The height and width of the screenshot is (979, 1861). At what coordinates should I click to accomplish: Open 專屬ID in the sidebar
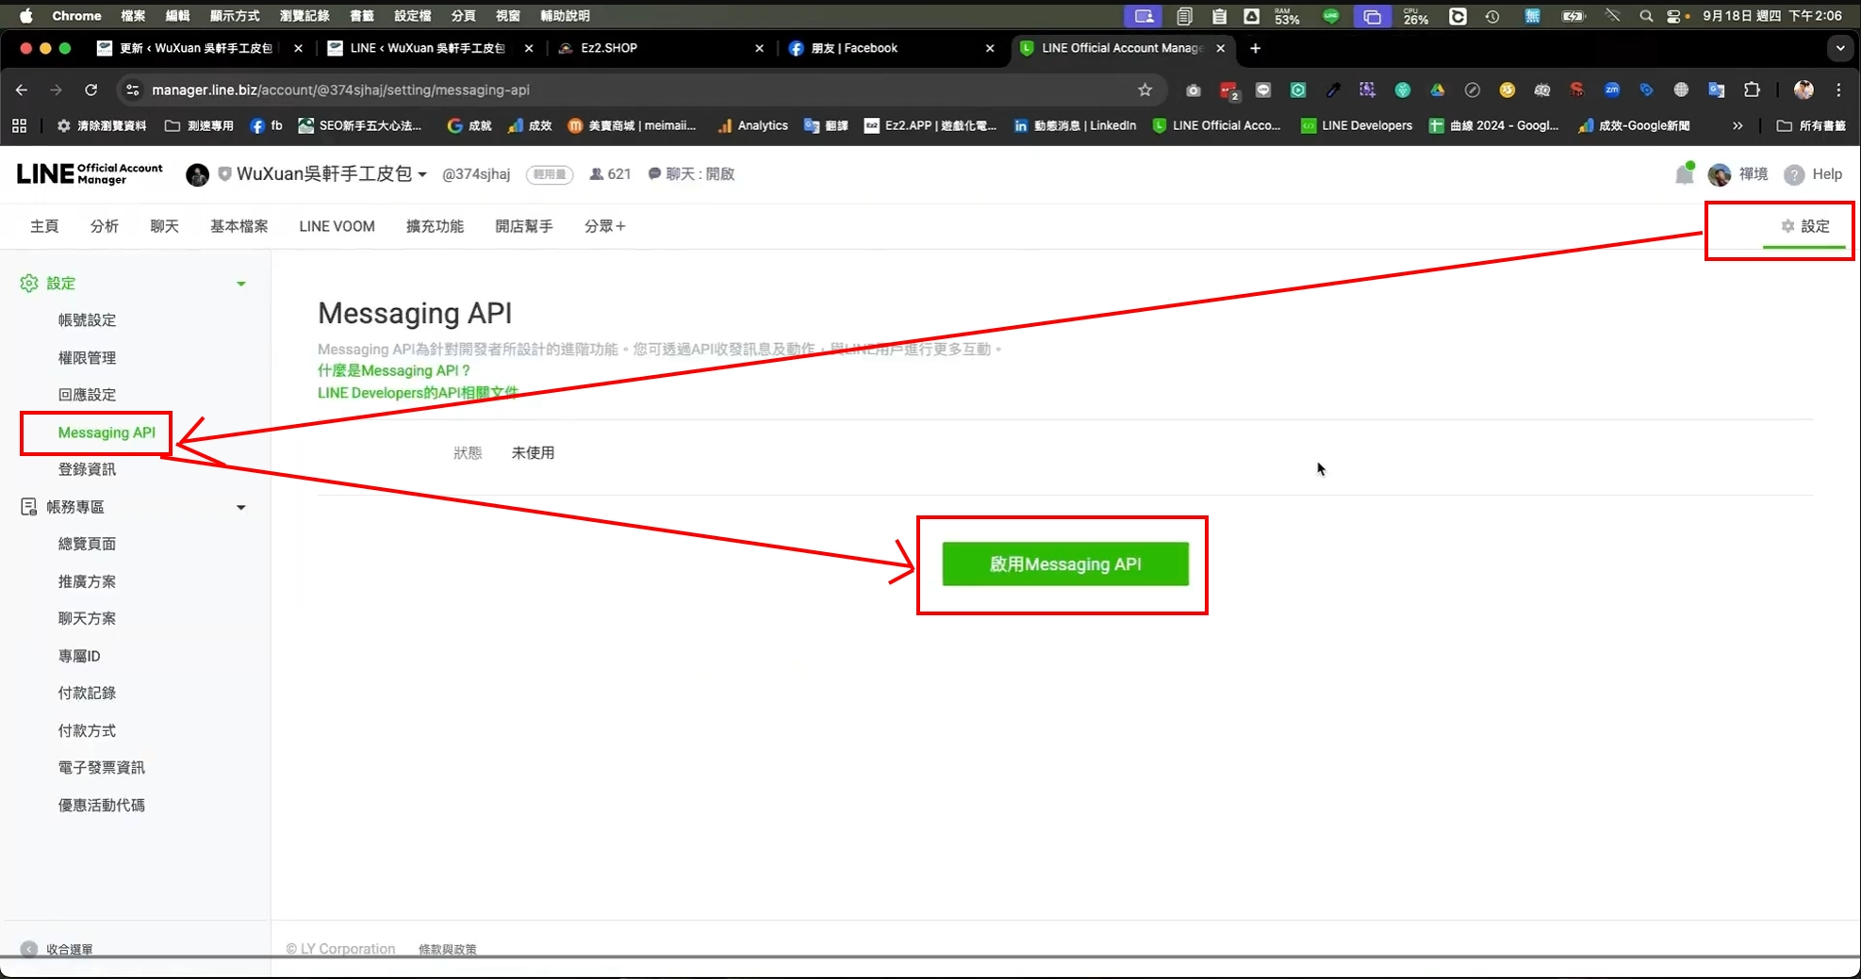click(x=79, y=656)
